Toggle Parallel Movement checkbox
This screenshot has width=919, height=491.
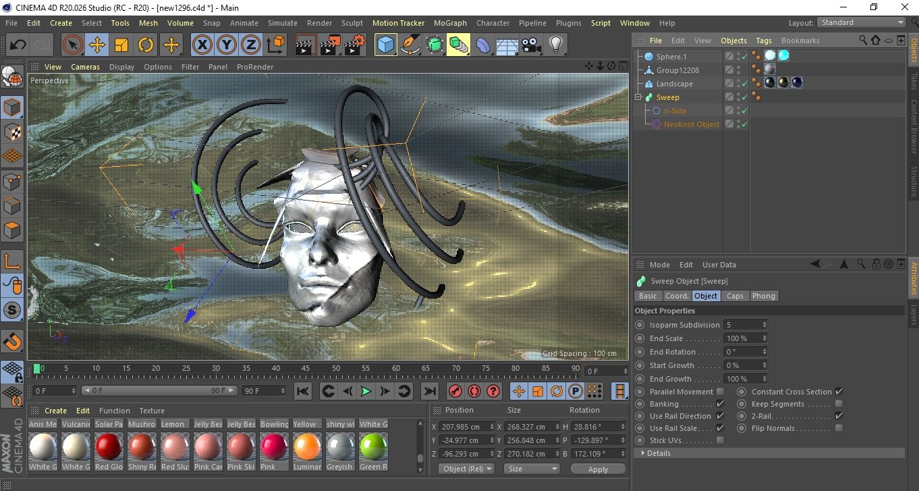pyautogui.click(x=720, y=392)
